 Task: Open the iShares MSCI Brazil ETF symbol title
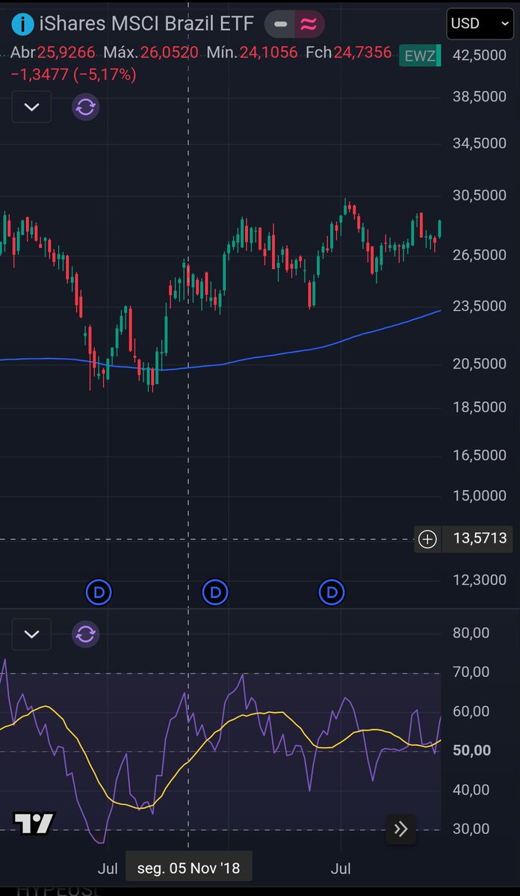tap(146, 24)
